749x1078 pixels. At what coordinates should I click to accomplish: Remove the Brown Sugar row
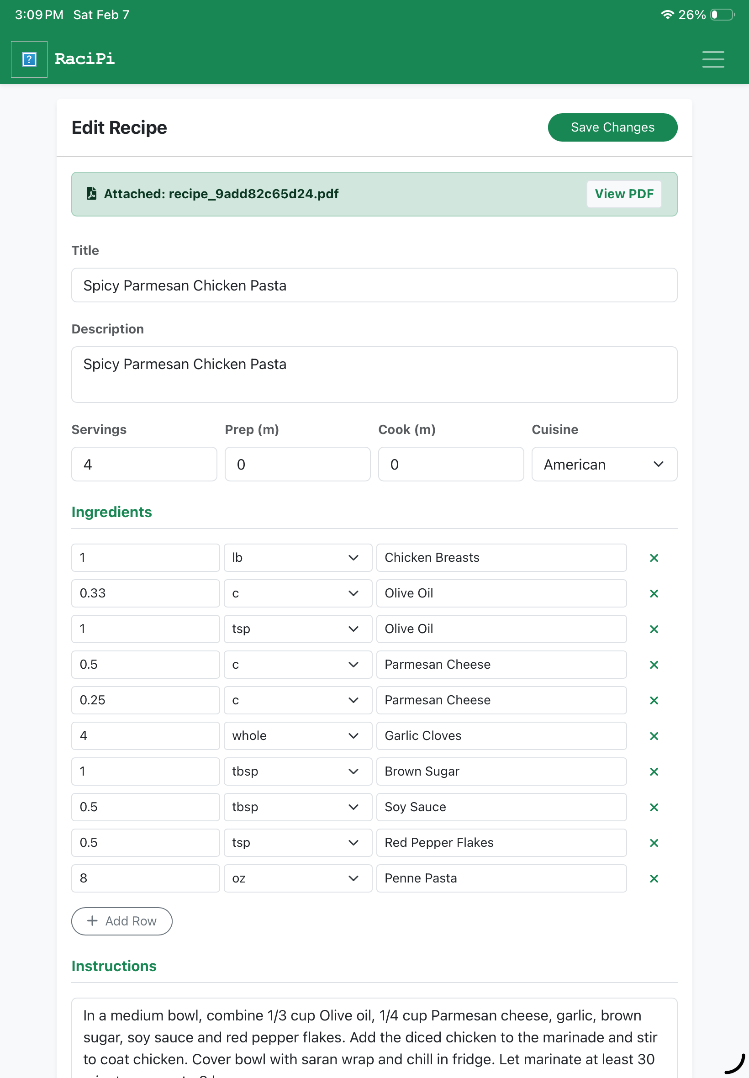653,772
